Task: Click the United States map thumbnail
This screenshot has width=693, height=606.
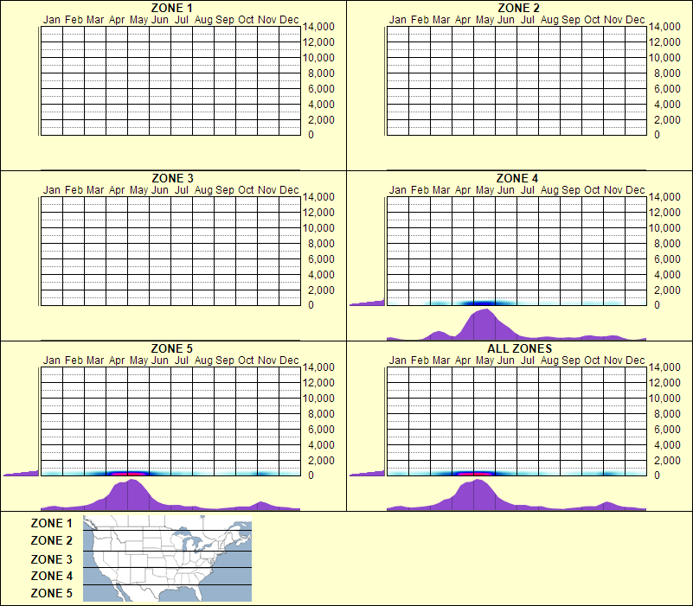Action: tap(166, 558)
